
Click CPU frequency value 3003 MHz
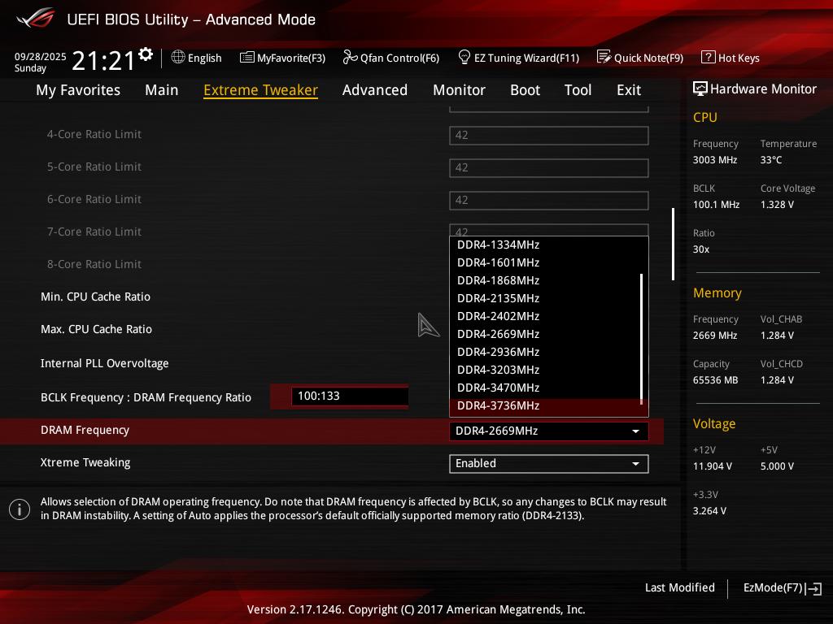(x=714, y=160)
